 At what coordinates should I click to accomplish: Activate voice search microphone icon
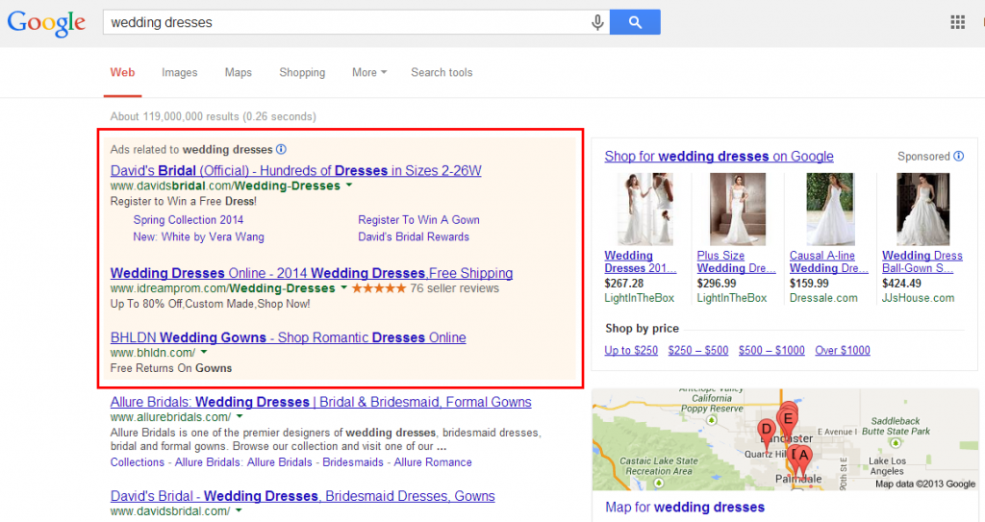coord(596,23)
